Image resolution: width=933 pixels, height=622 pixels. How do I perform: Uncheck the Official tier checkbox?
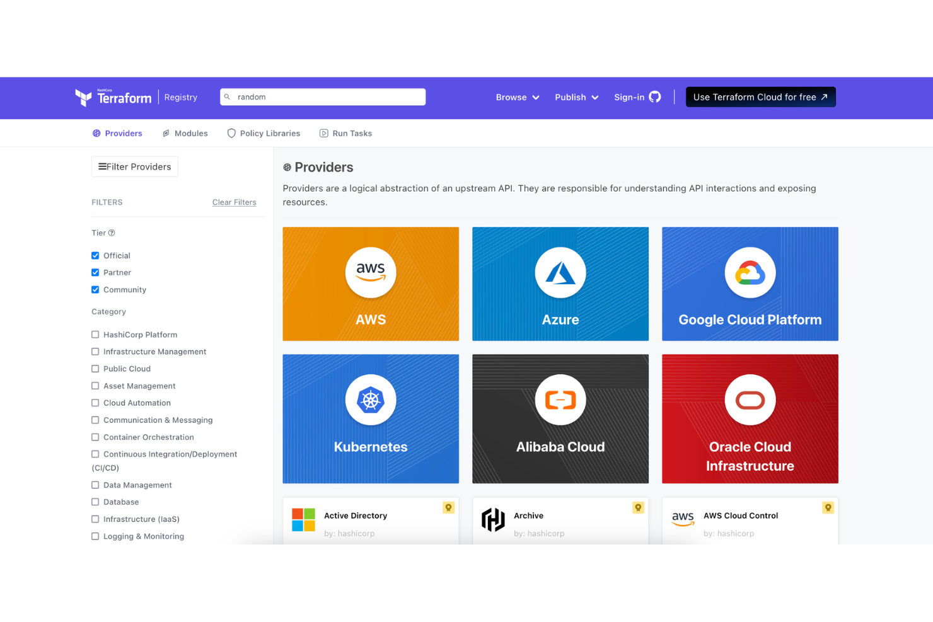pyautogui.click(x=95, y=256)
